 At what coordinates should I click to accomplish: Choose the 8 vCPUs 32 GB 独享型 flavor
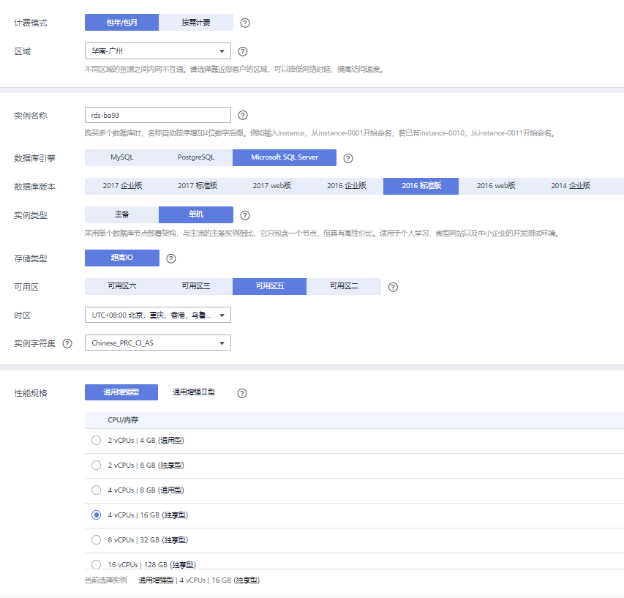tap(96, 539)
